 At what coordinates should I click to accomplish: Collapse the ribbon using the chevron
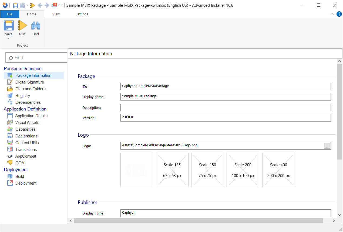pyautogui.click(x=332, y=14)
